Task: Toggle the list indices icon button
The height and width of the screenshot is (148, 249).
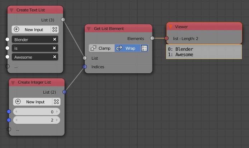Action: (x=144, y=48)
